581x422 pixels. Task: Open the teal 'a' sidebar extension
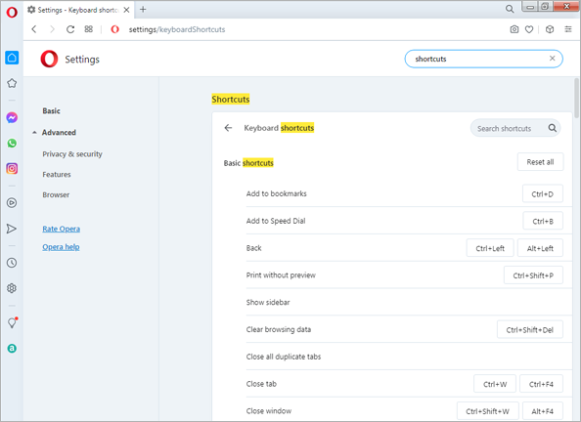click(x=12, y=349)
